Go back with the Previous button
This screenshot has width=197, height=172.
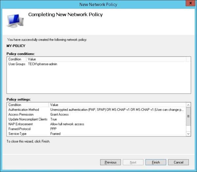[x=110, y=162]
